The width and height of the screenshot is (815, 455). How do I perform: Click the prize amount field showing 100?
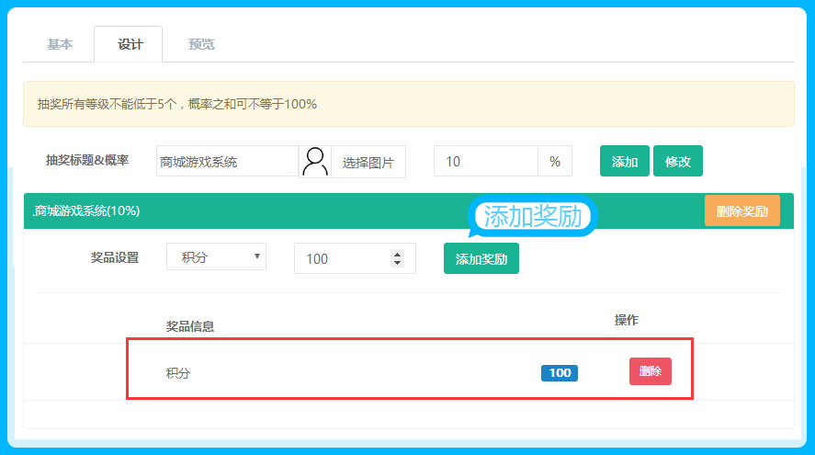(342, 258)
